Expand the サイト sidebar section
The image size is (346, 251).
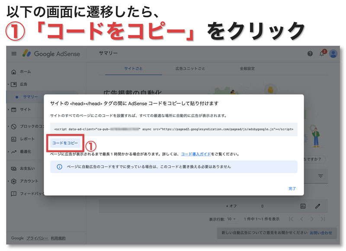[8, 110]
